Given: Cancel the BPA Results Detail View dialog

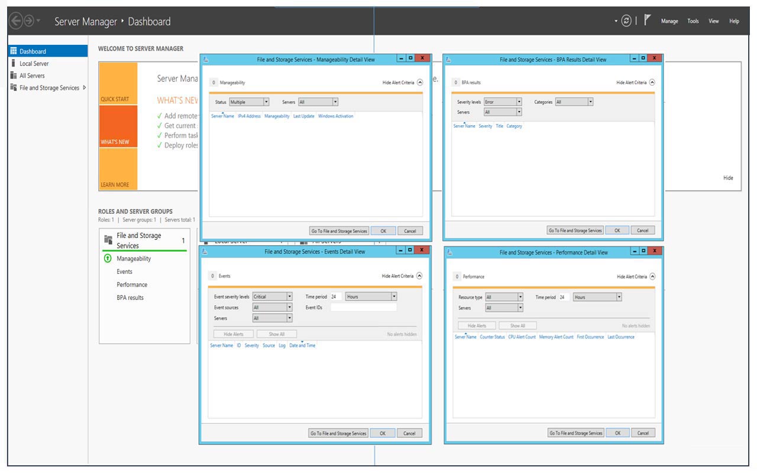Looking at the screenshot, I should tap(643, 230).
